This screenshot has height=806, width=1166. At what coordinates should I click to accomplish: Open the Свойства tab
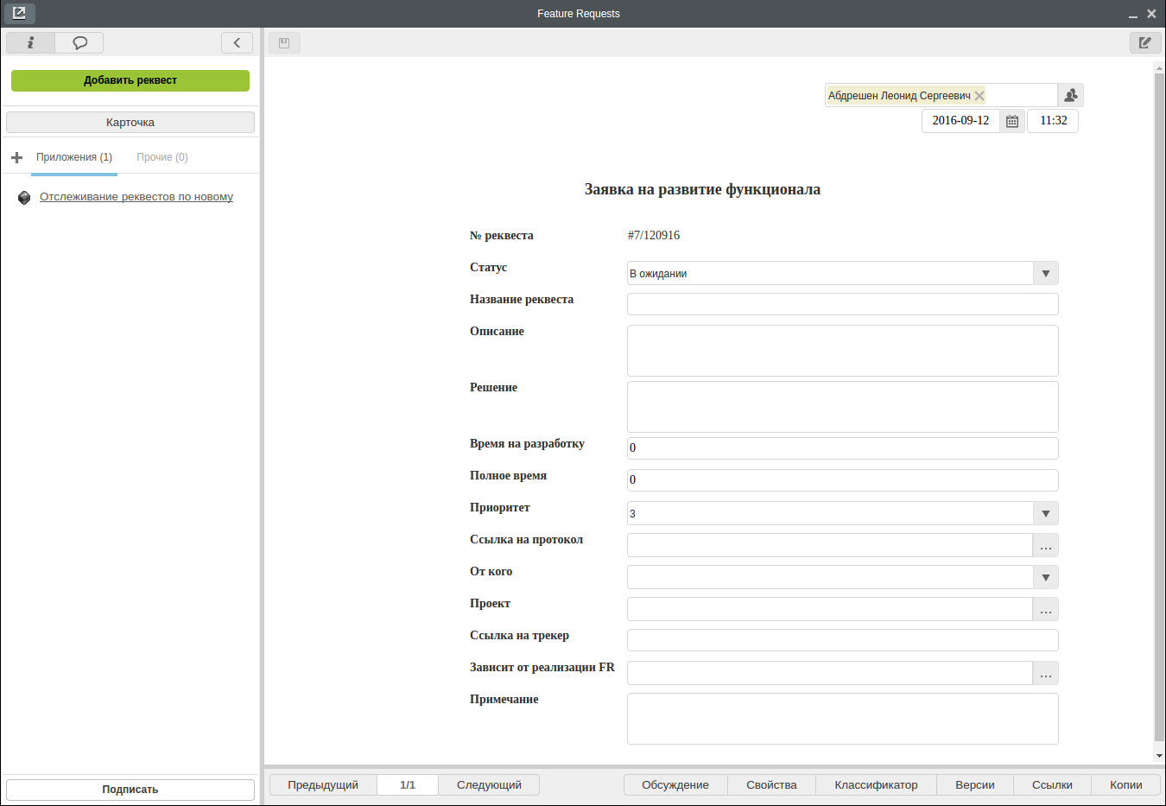[x=771, y=784]
